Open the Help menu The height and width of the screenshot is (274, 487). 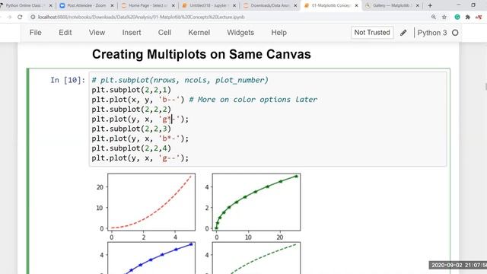click(x=279, y=32)
